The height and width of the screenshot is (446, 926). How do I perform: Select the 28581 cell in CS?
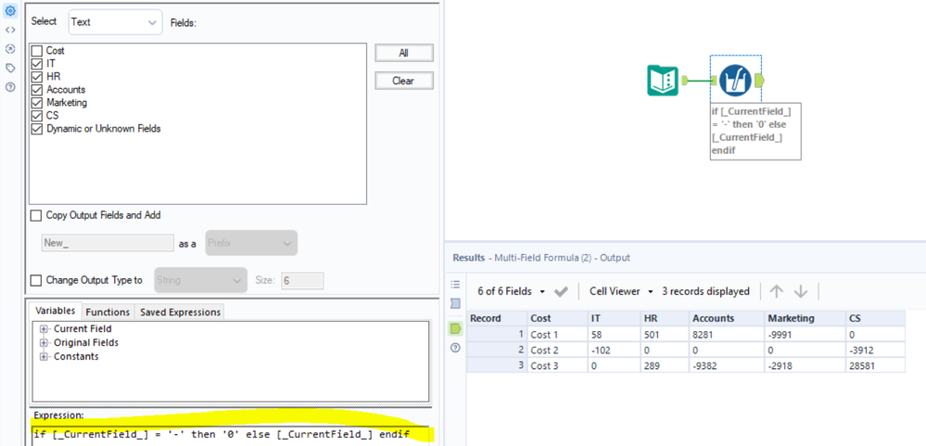pyautogui.click(x=875, y=365)
